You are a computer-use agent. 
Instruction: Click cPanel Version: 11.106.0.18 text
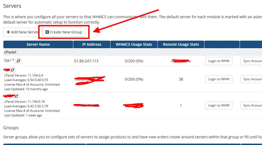(x=25, y=101)
